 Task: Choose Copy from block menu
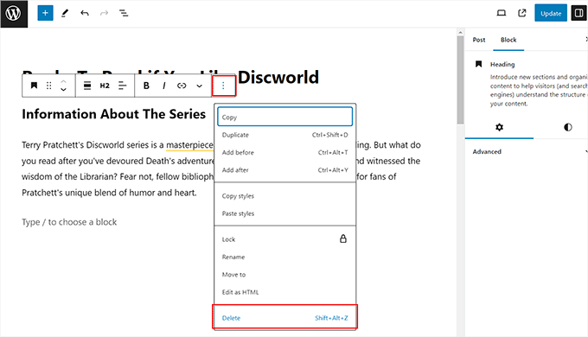[284, 117]
